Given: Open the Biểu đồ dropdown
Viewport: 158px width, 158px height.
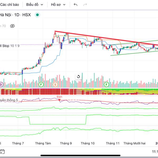Looking at the screenshot, I should pos(35,5).
